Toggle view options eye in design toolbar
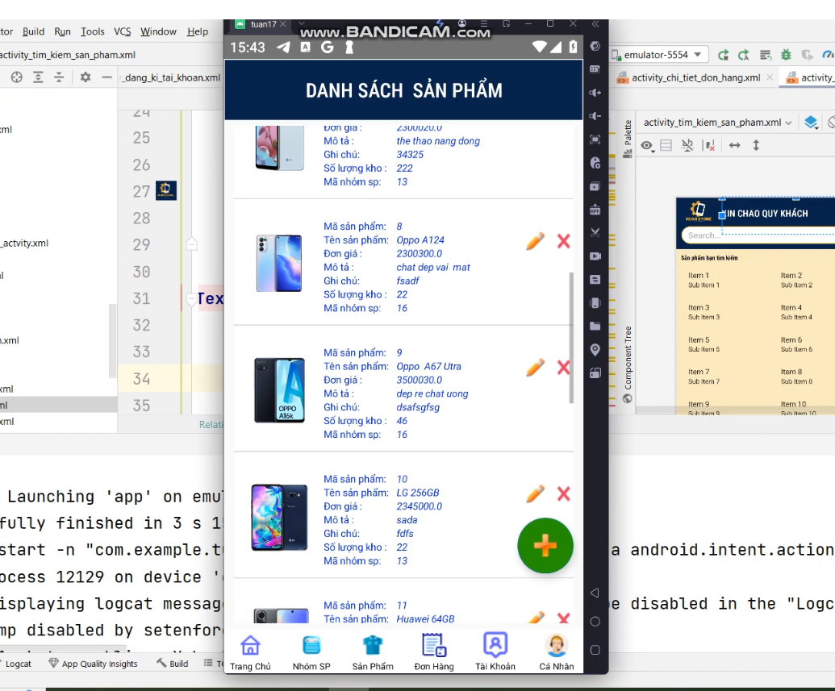The height and width of the screenshot is (691, 835). pyautogui.click(x=648, y=145)
